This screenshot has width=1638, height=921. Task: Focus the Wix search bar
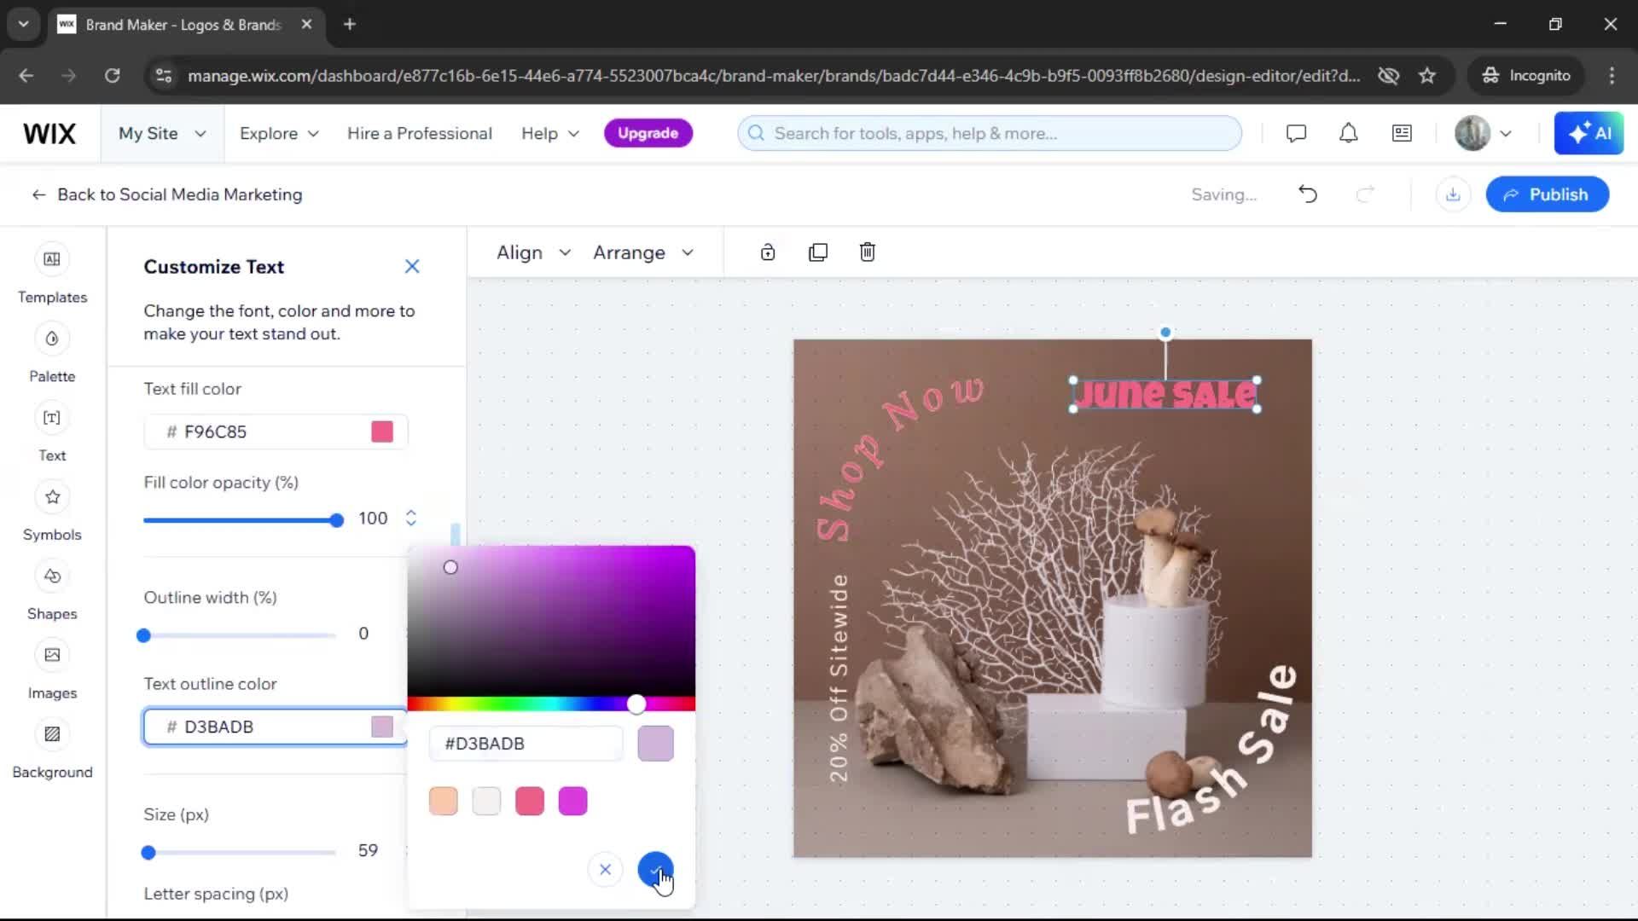point(990,133)
